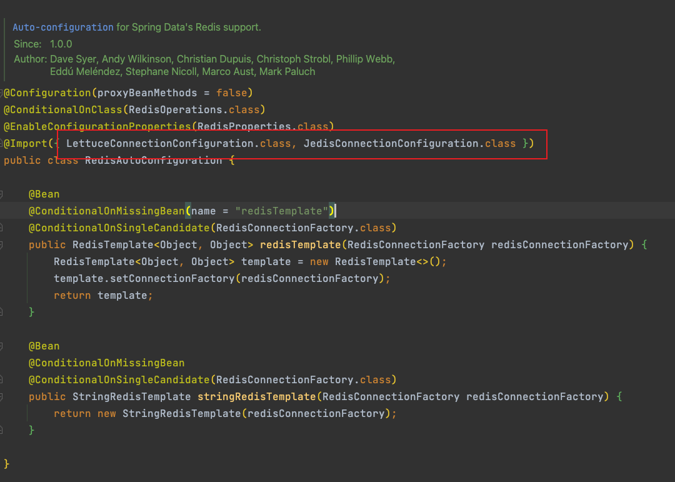Click the 'RedisAutoConfiguration' class name
The height and width of the screenshot is (482, 675).
pos(153,161)
